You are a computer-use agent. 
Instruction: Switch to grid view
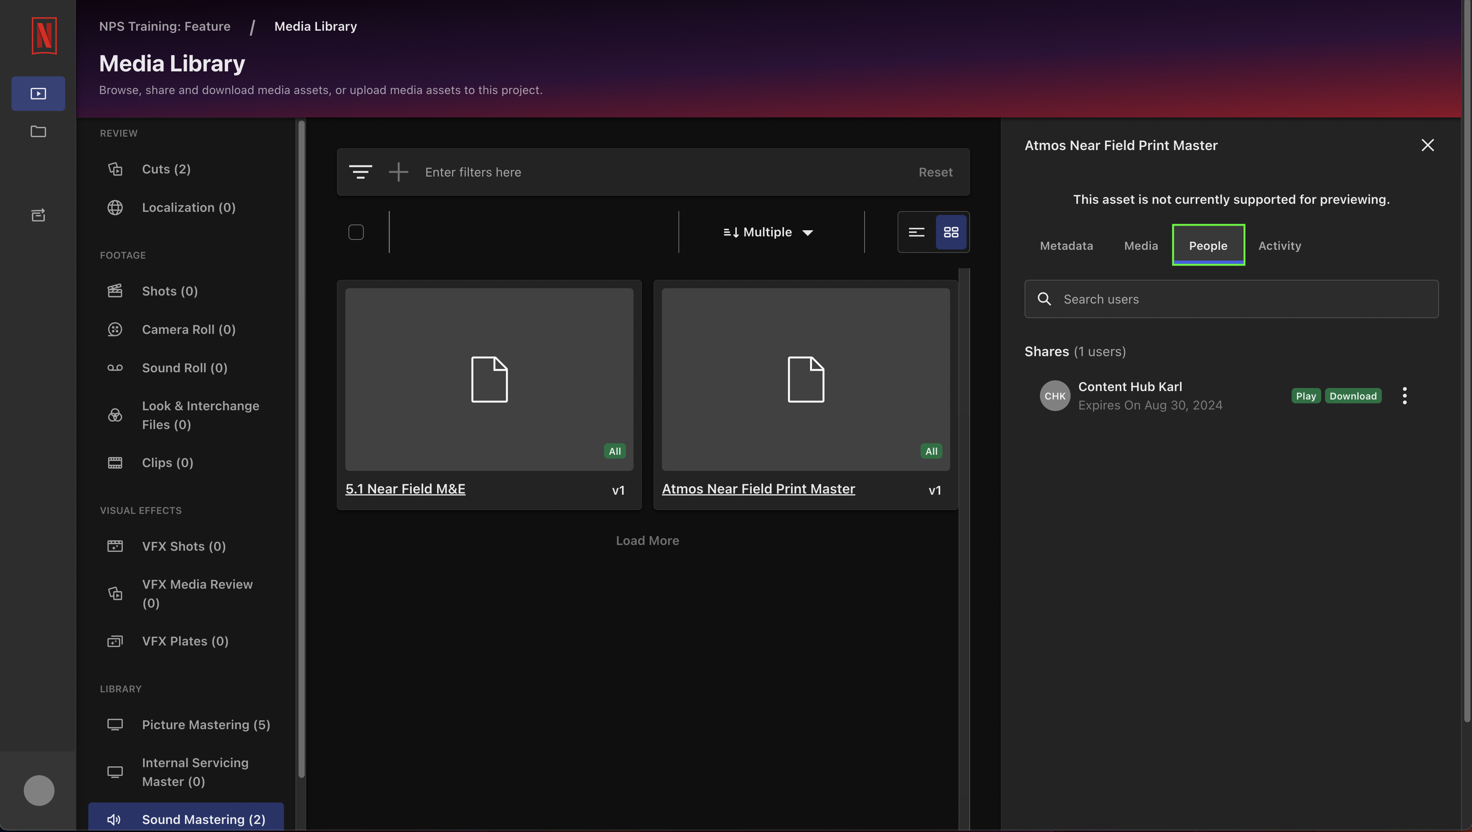point(951,232)
